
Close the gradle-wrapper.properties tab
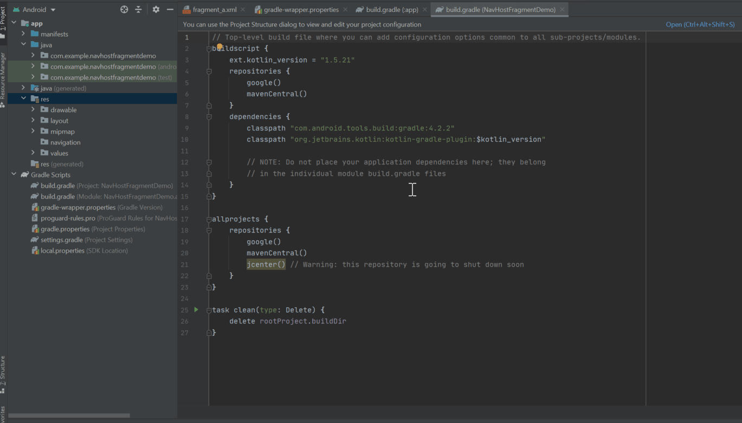point(345,10)
